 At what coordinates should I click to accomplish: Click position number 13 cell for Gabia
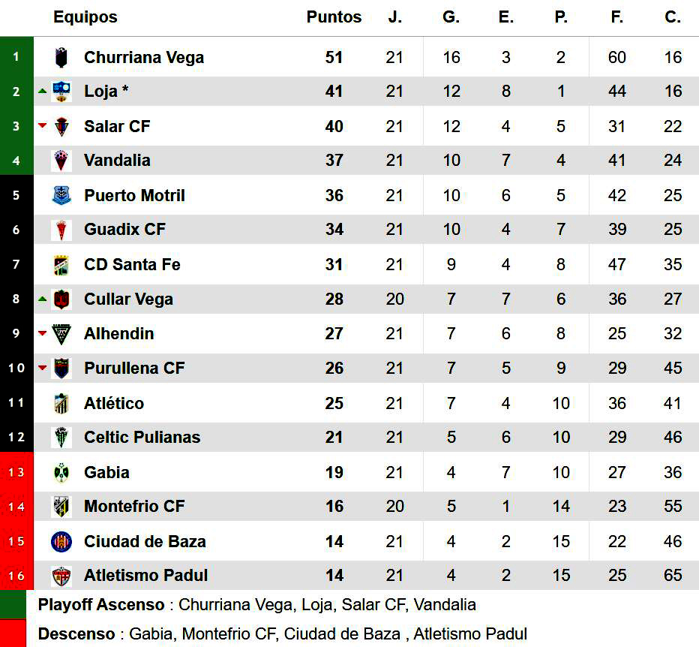pyautogui.click(x=16, y=472)
